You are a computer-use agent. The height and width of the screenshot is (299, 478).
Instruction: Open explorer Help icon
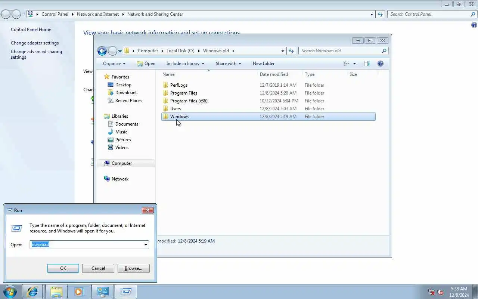(381, 64)
